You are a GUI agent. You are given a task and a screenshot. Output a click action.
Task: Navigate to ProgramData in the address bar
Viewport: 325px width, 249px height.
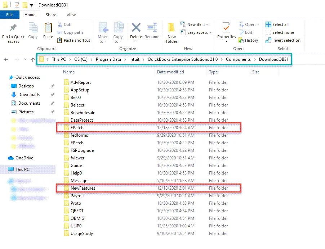108,59
